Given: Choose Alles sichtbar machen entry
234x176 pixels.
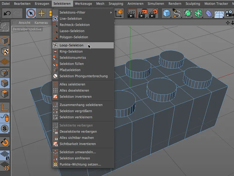Looking at the screenshot, I should click(83, 138).
